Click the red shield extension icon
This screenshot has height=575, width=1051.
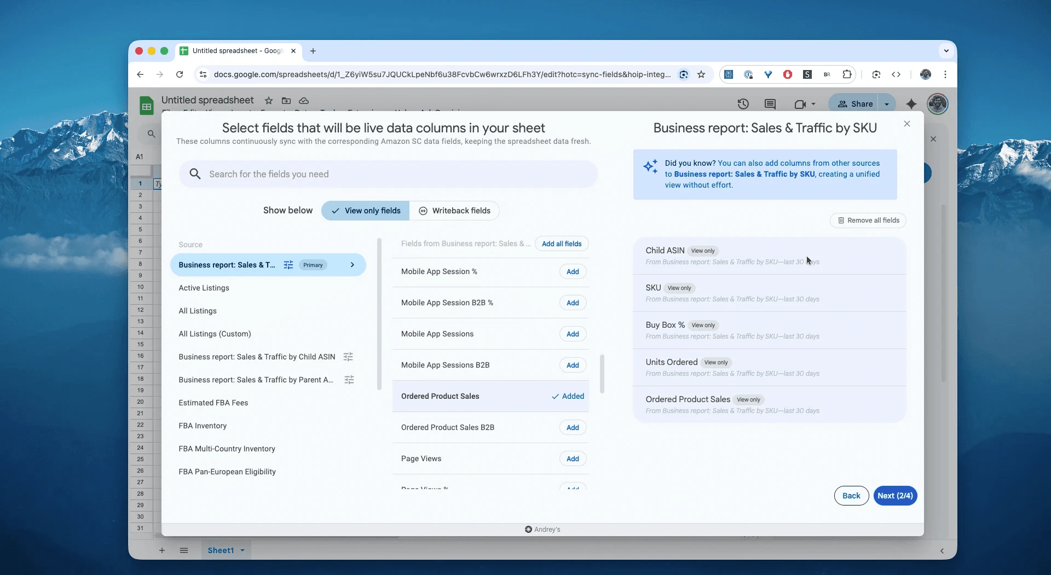[x=788, y=74]
